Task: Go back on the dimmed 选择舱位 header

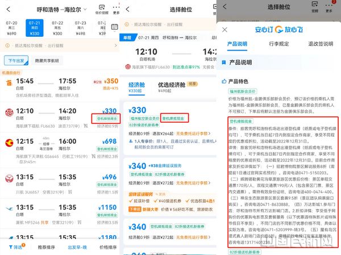Action: click(x=225, y=6)
